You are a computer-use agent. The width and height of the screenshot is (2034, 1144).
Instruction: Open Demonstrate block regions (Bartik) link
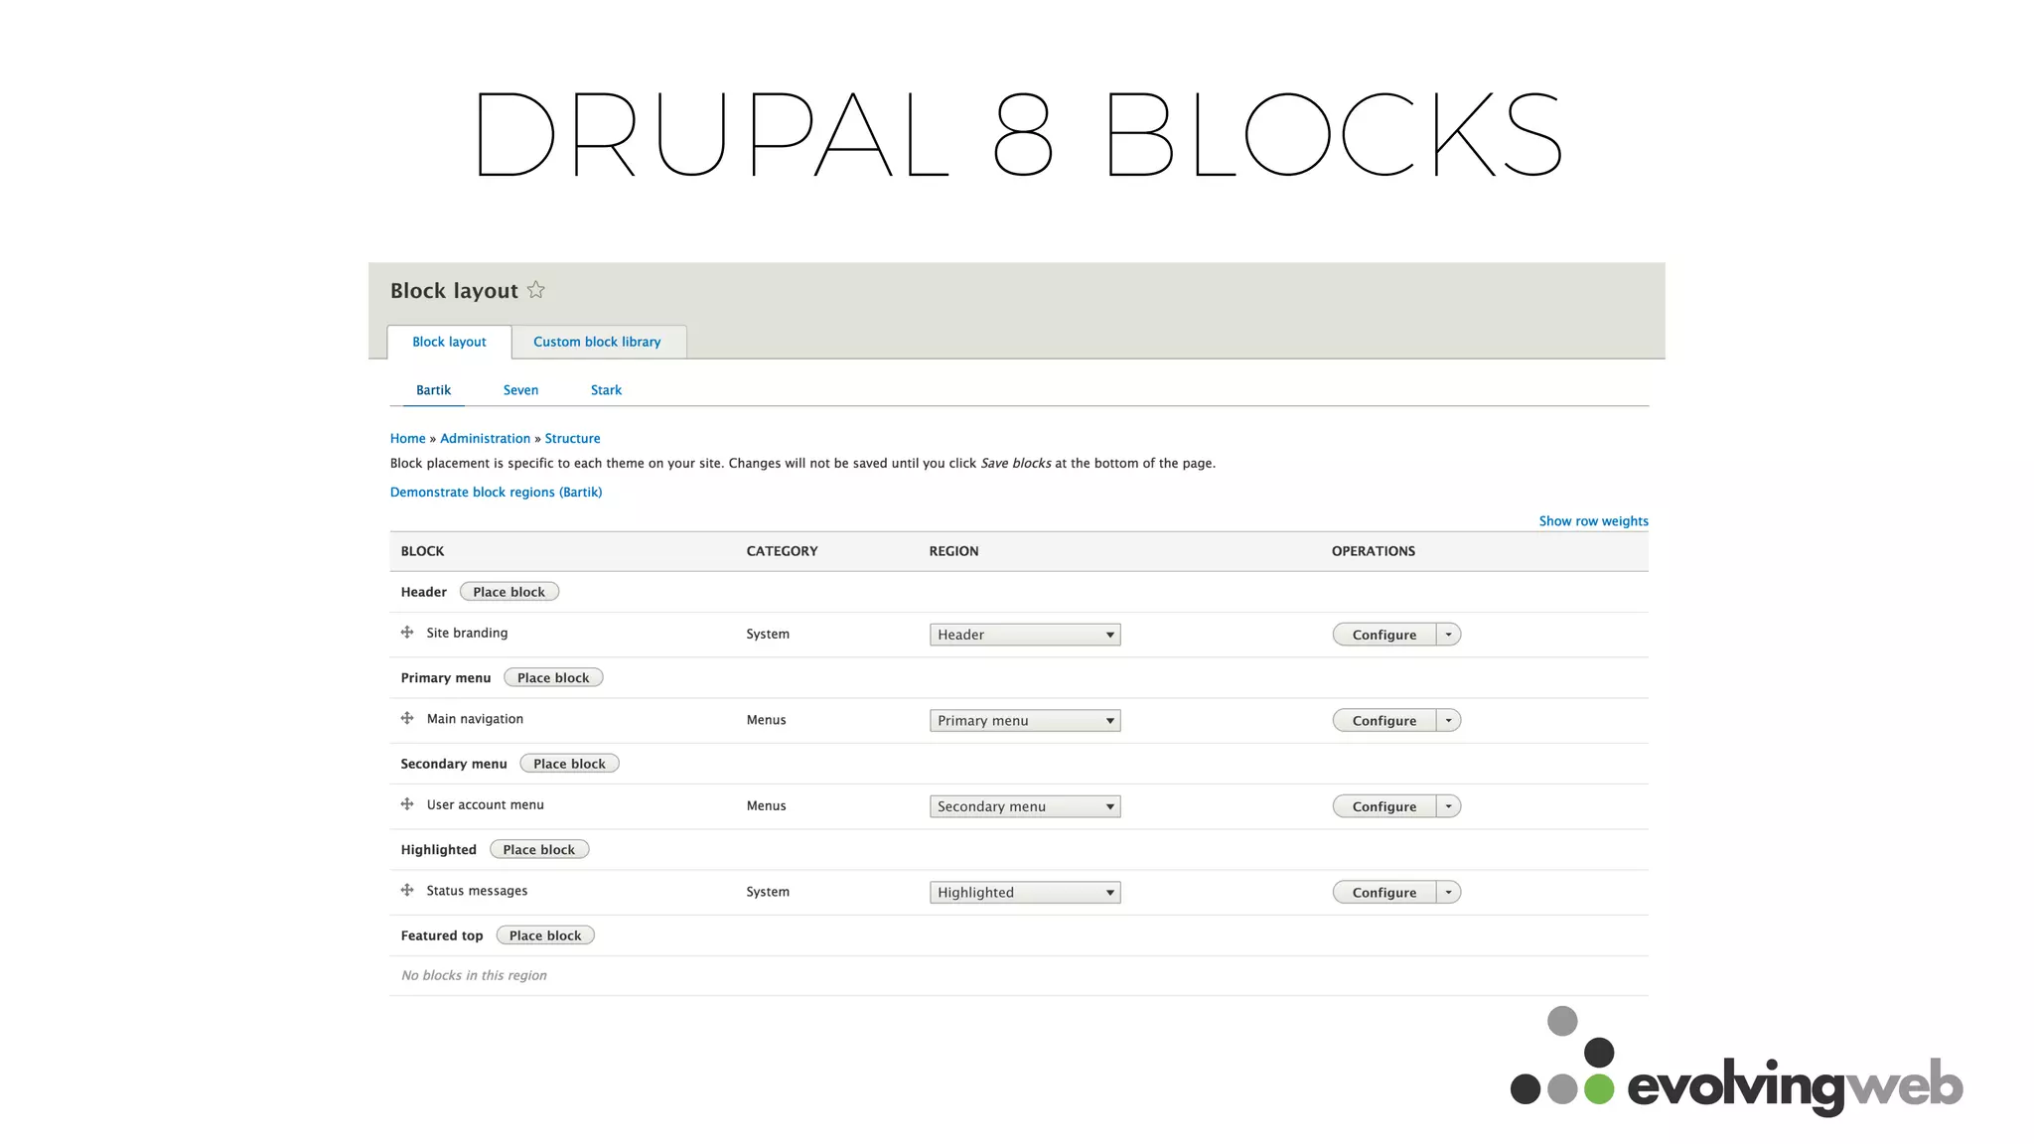click(x=496, y=492)
